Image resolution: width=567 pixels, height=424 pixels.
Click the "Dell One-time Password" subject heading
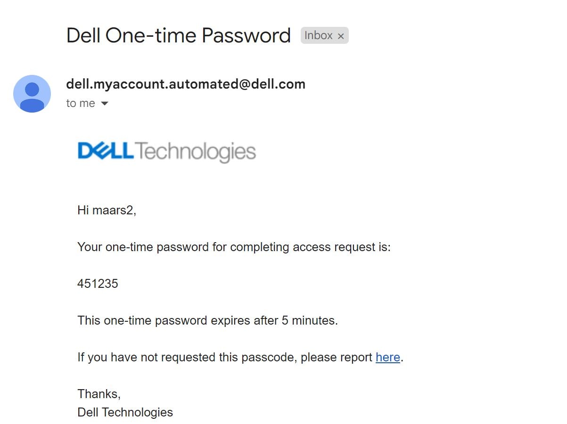[179, 36]
